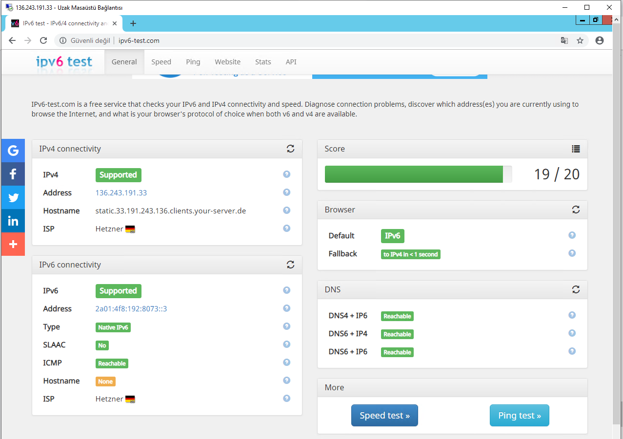Viewport: 623px width, 439px height.
Task: Click the ipv6 test site logo
Action: [x=64, y=62]
